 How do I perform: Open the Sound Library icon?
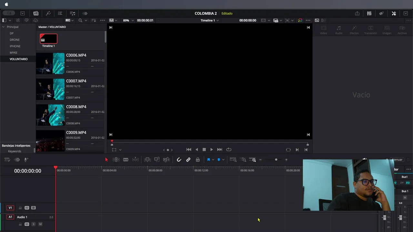click(x=73, y=13)
